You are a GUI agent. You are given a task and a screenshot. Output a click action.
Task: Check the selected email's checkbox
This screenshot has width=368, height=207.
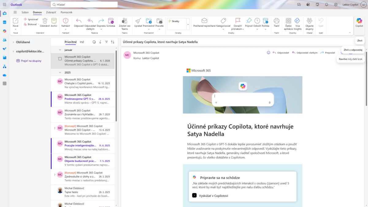click(x=60, y=59)
